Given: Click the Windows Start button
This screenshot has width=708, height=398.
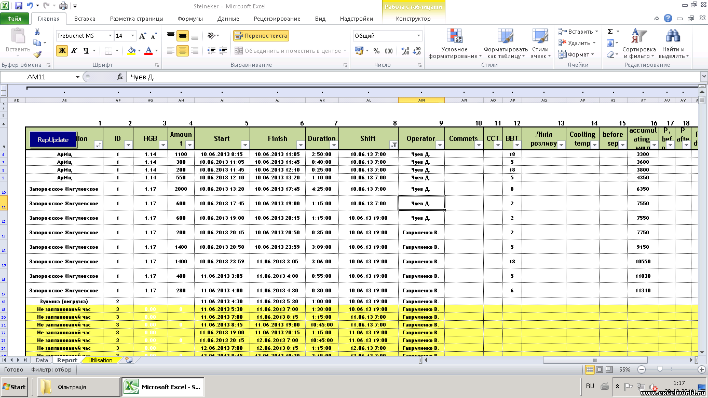Looking at the screenshot, I should pyautogui.click(x=15, y=387).
